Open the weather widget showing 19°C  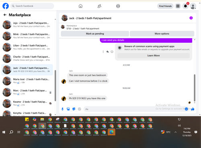tap(166, 132)
